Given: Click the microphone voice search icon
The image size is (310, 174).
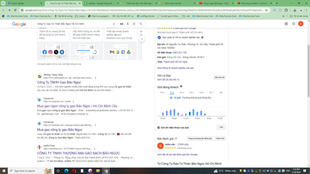Looking at the screenshot, I should coord(128,24).
